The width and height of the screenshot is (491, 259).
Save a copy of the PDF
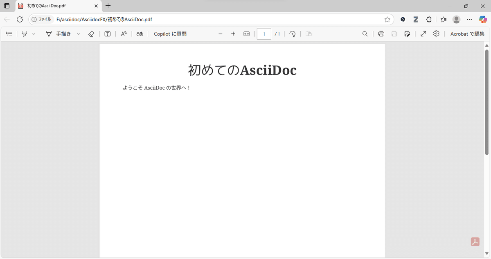(394, 34)
